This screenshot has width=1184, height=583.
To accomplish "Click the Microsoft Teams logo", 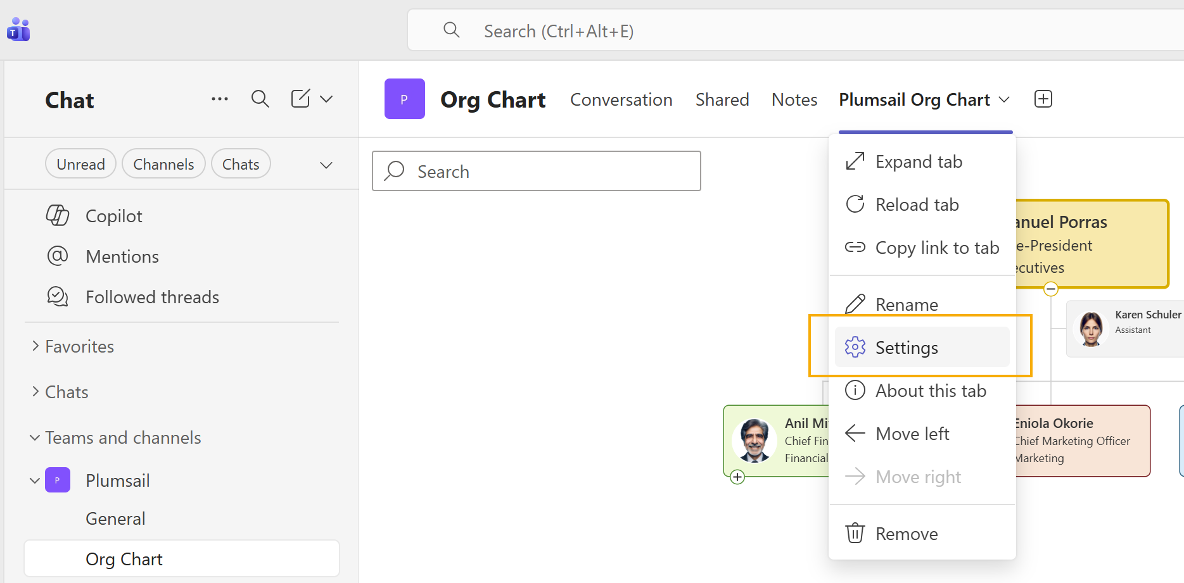I will (18, 28).
